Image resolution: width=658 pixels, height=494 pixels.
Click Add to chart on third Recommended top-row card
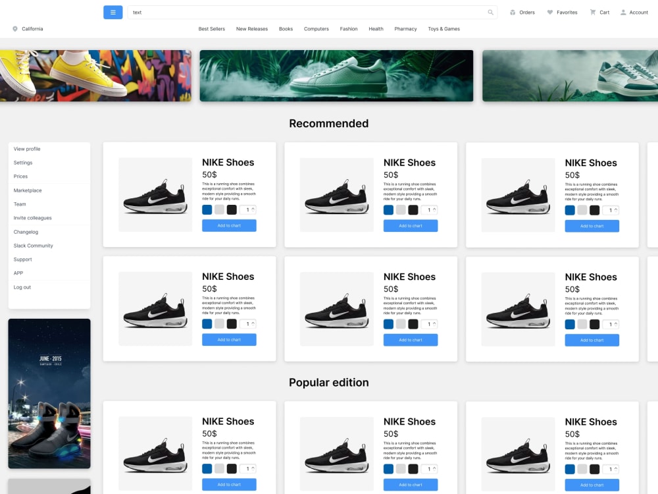tap(592, 226)
